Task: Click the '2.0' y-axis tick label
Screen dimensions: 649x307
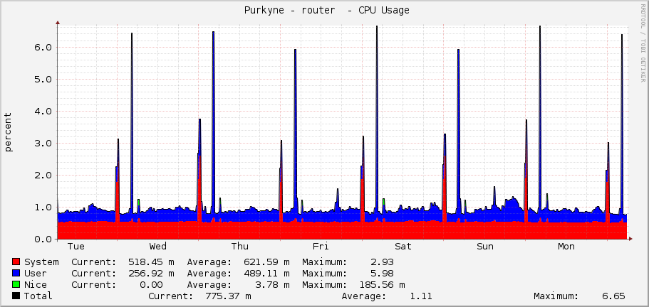Action: pyautogui.click(x=43, y=175)
